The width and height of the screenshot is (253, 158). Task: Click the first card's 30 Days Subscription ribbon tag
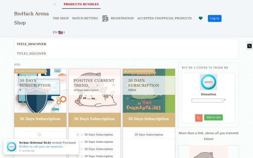[30, 71]
